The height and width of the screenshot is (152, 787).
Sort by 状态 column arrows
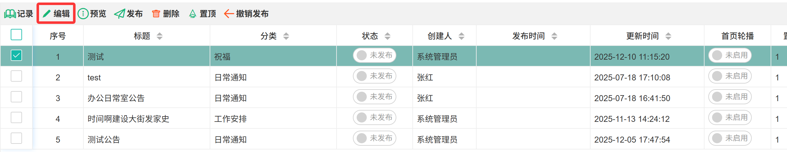[x=388, y=36]
